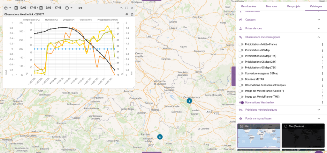Open the end date calendar 12/02
The image size is (327, 153).
pos(41,8)
